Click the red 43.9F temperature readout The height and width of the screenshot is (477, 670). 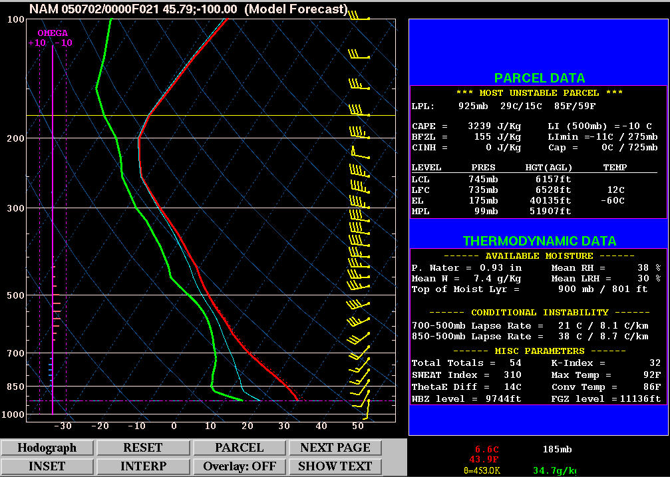[x=484, y=460]
